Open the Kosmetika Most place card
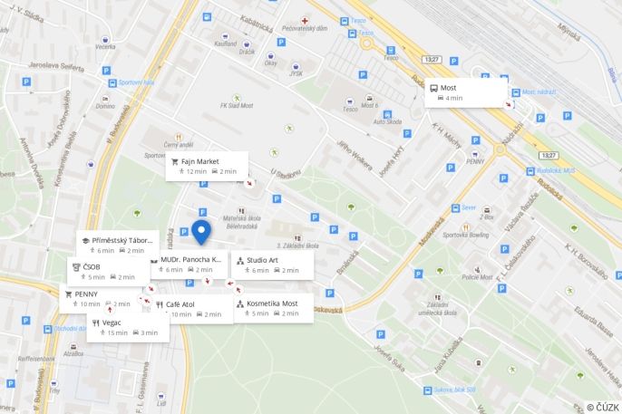This screenshot has width=622, height=414. tap(274, 308)
